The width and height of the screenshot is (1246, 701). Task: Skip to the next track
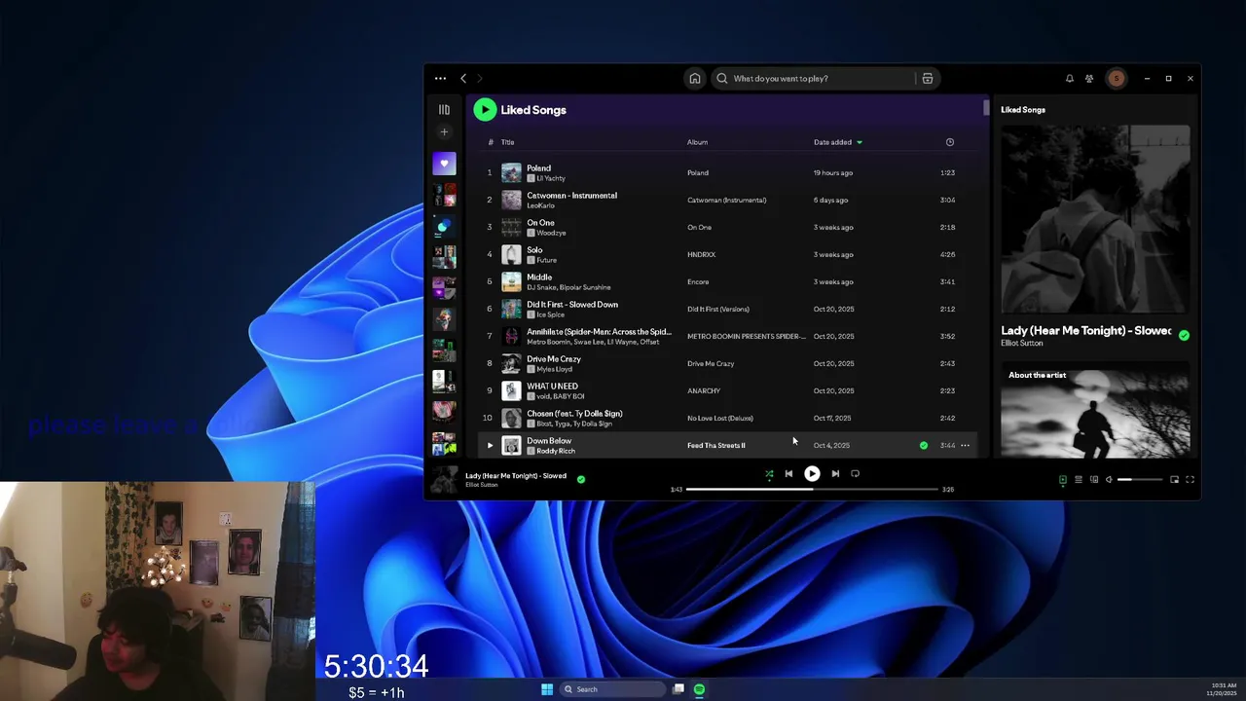pos(835,474)
